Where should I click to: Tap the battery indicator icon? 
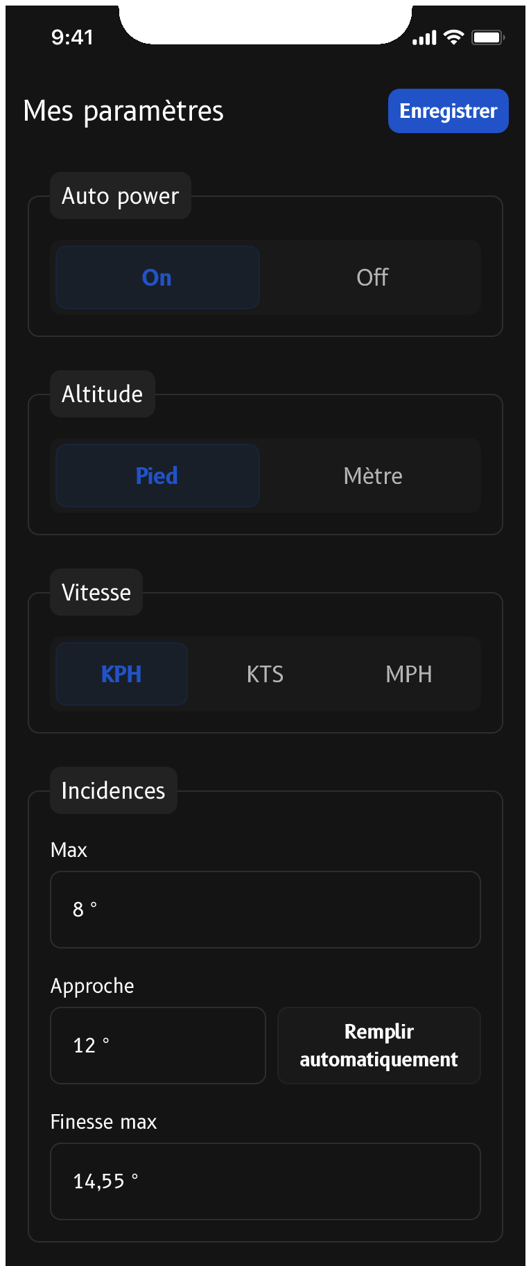[488, 37]
